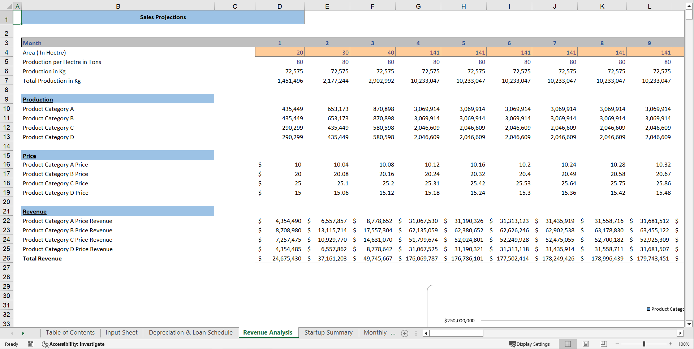Click the vertical scrollbar up arrow
The image size is (694, 349).
689,6
